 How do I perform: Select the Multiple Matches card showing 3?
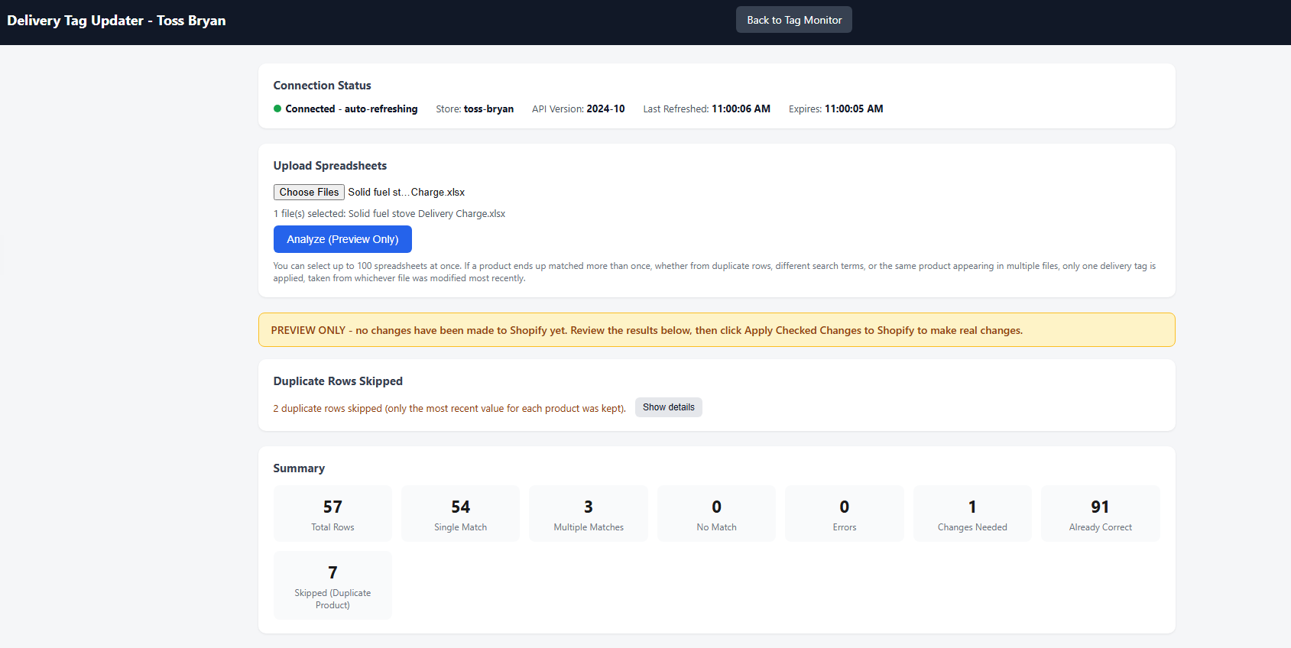tap(589, 514)
